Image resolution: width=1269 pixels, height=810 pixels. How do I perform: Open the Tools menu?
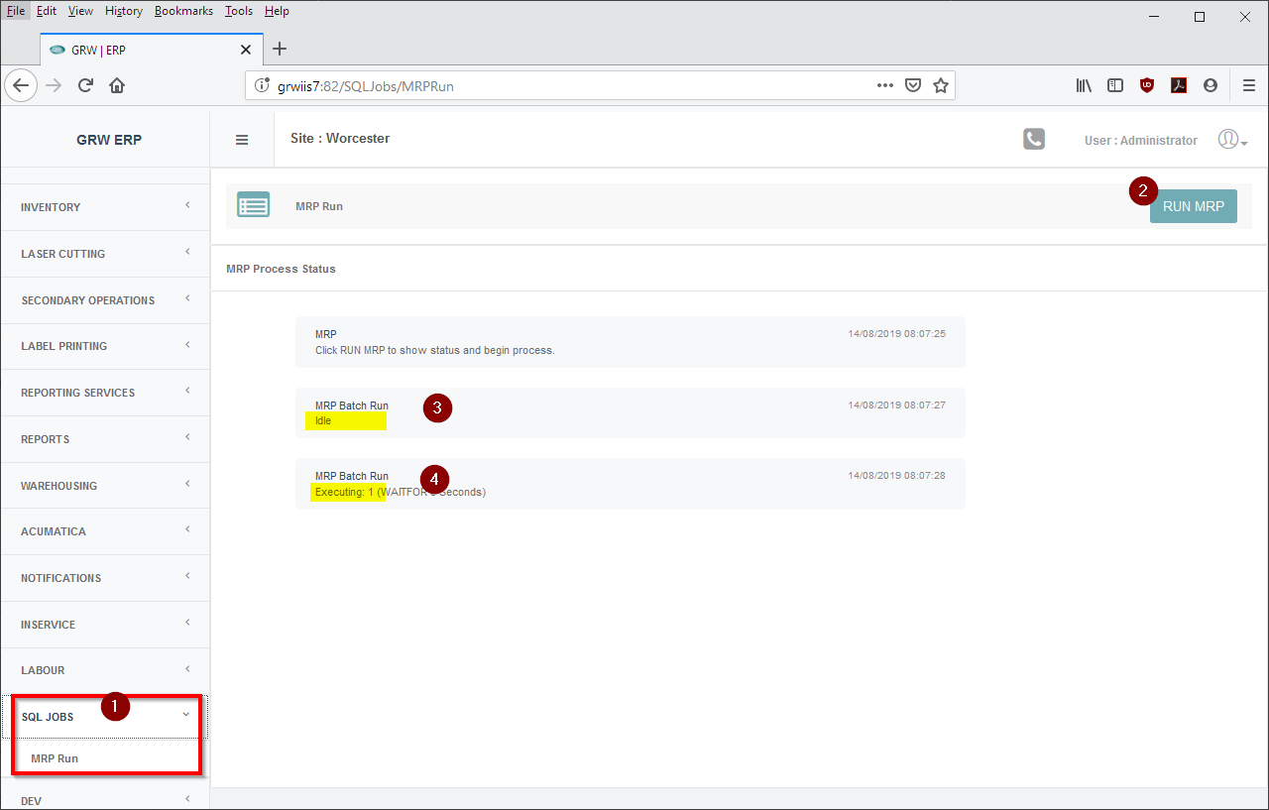click(238, 11)
